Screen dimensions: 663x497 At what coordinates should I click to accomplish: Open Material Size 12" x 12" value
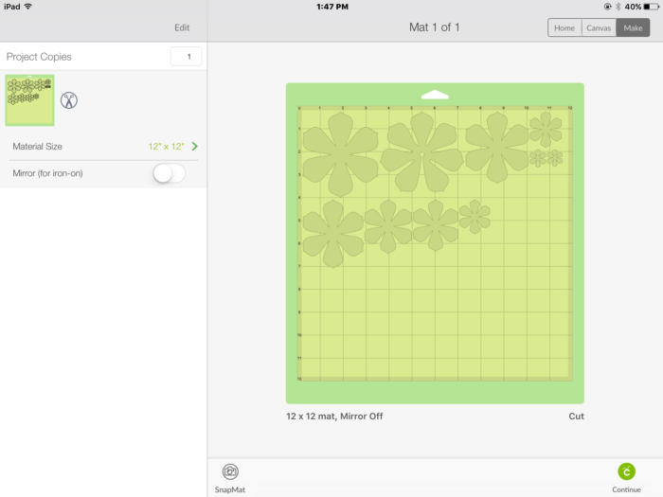pyautogui.click(x=166, y=146)
